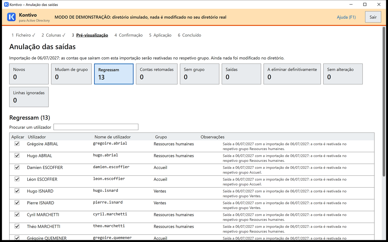Image resolution: width=388 pixels, height=242 pixels.
Task: Click username gregoire.abrial
Action: point(110,143)
